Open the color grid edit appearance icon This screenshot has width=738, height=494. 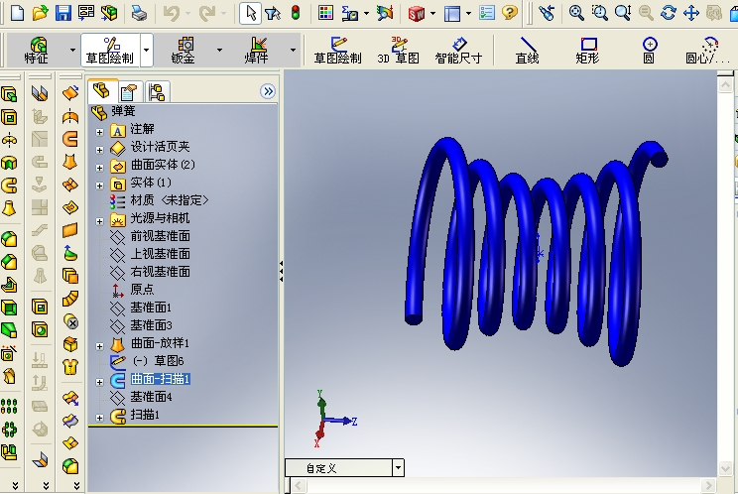click(x=325, y=13)
